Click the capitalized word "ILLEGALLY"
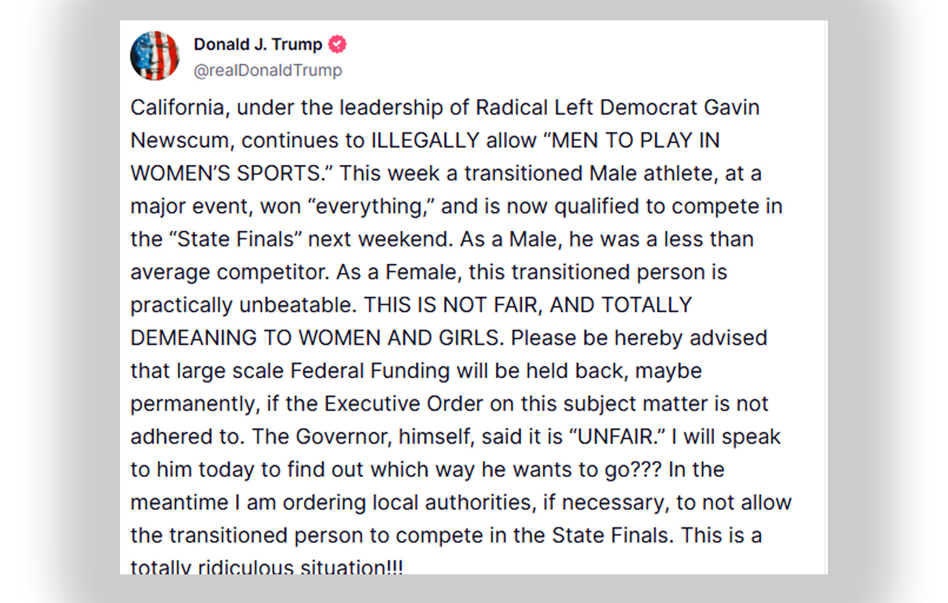The width and height of the screenshot is (948, 603). (425, 140)
